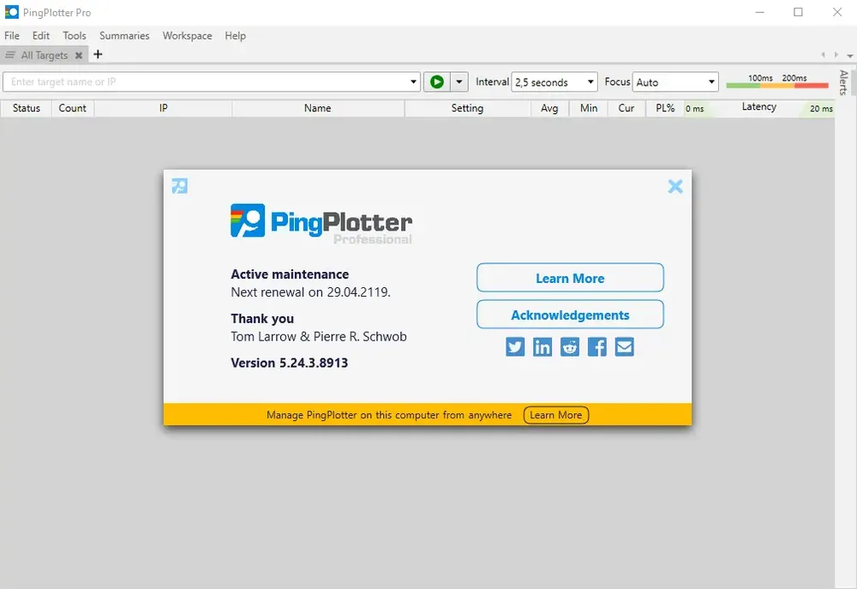
Task: Open the tab list dropdown arrow
Action: click(x=849, y=55)
